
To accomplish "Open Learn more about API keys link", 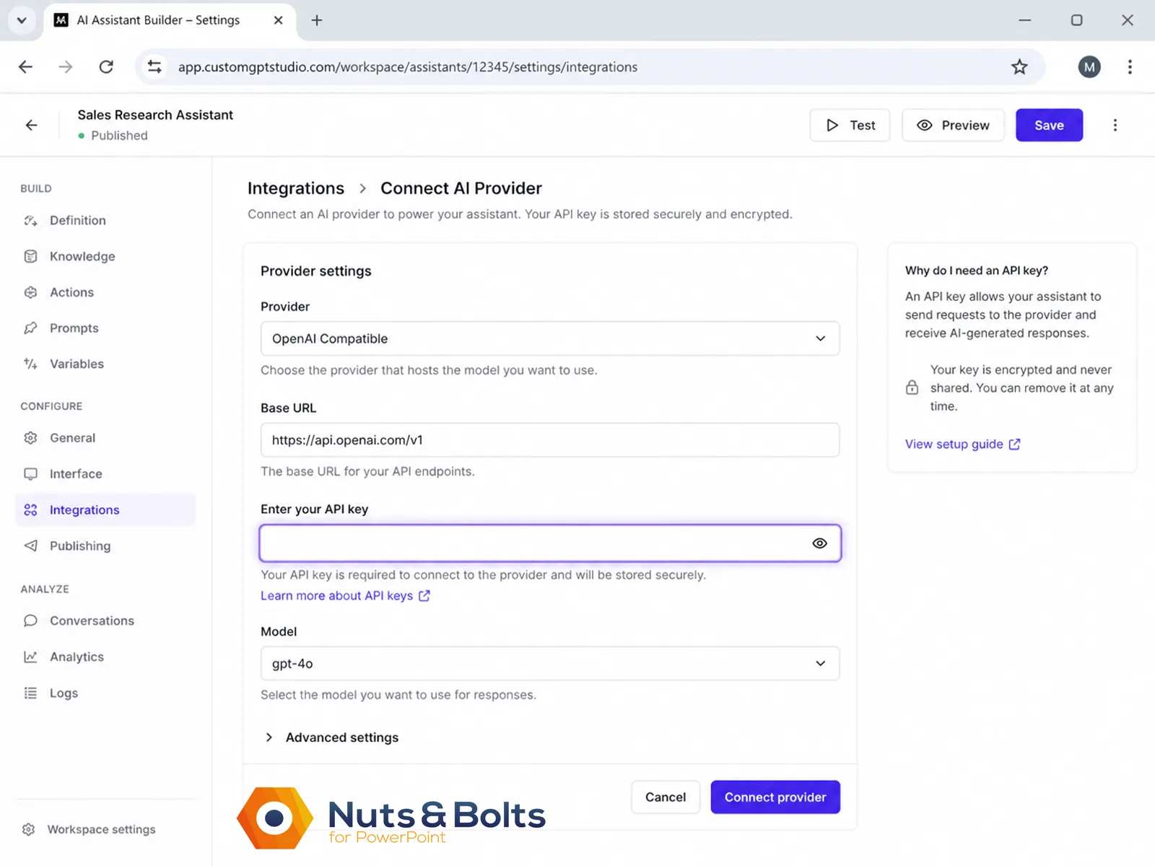I will [345, 595].
